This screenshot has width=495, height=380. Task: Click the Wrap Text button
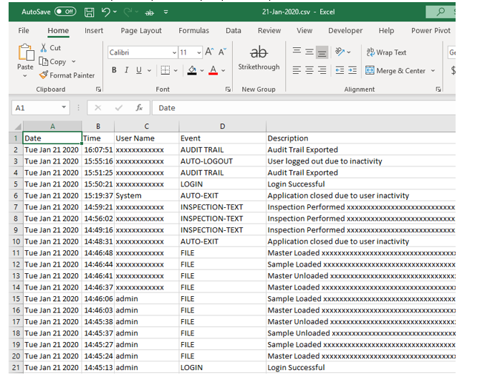[x=386, y=52]
